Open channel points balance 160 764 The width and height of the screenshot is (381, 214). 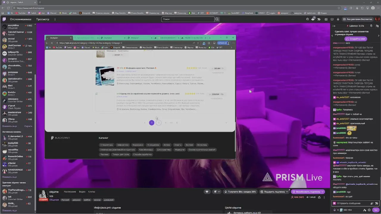coord(346,210)
